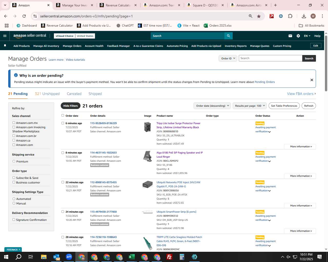The width and height of the screenshot is (328, 262).
Task: Open the Calculator from the taskbar
Action: (182, 257)
